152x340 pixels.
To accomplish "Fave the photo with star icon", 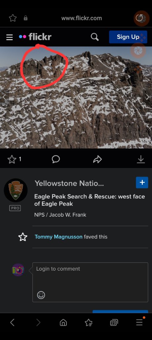I will [x=12, y=160].
